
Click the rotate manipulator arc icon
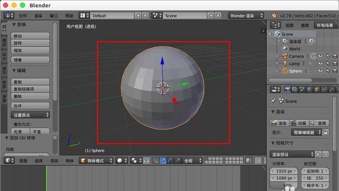tap(170, 161)
